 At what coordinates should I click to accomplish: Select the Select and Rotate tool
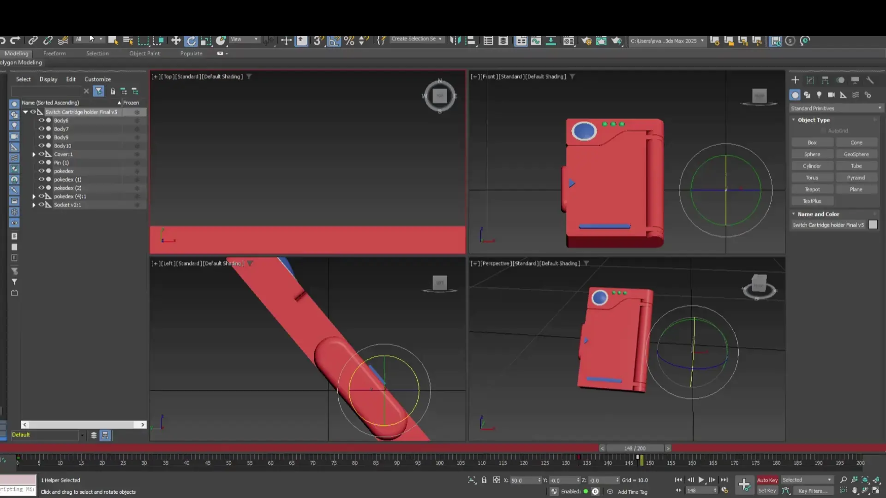191,41
